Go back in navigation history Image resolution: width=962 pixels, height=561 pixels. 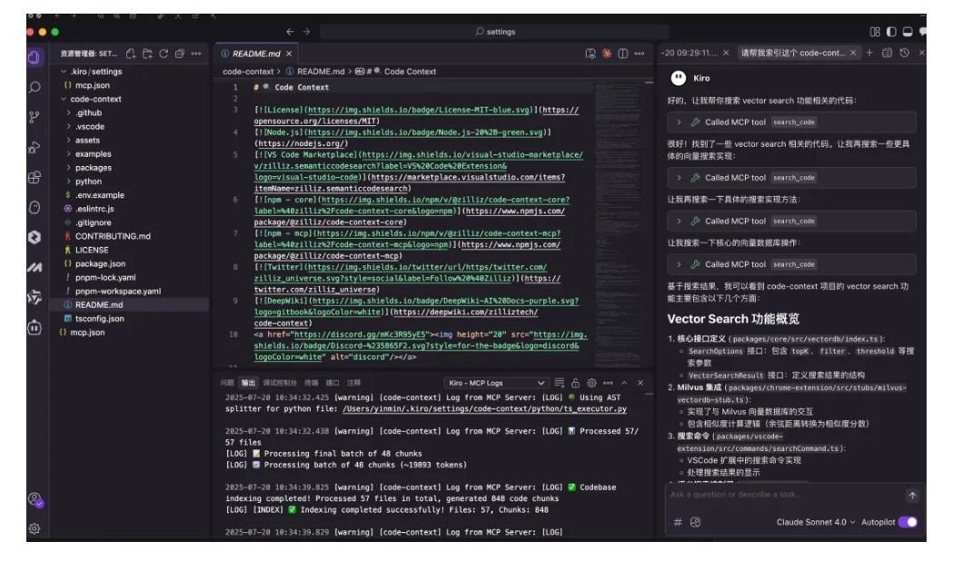pos(290,32)
